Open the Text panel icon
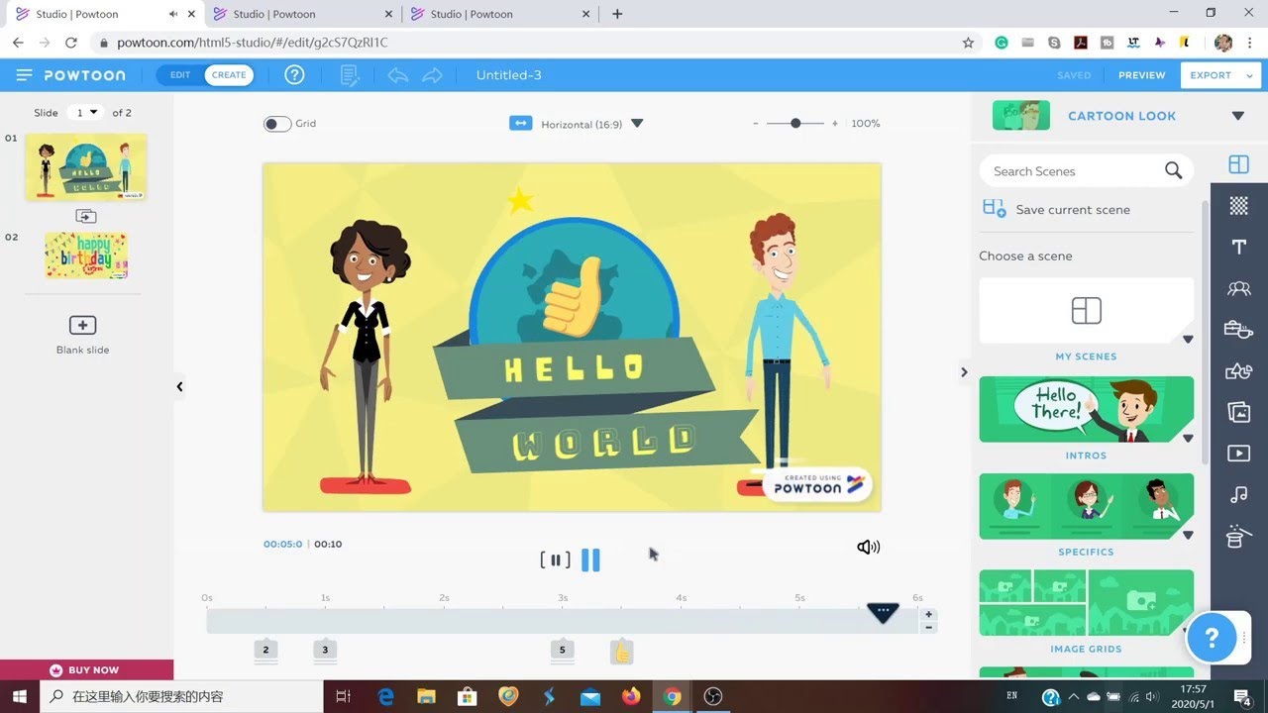The width and height of the screenshot is (1268, 713). (1238, 247)
